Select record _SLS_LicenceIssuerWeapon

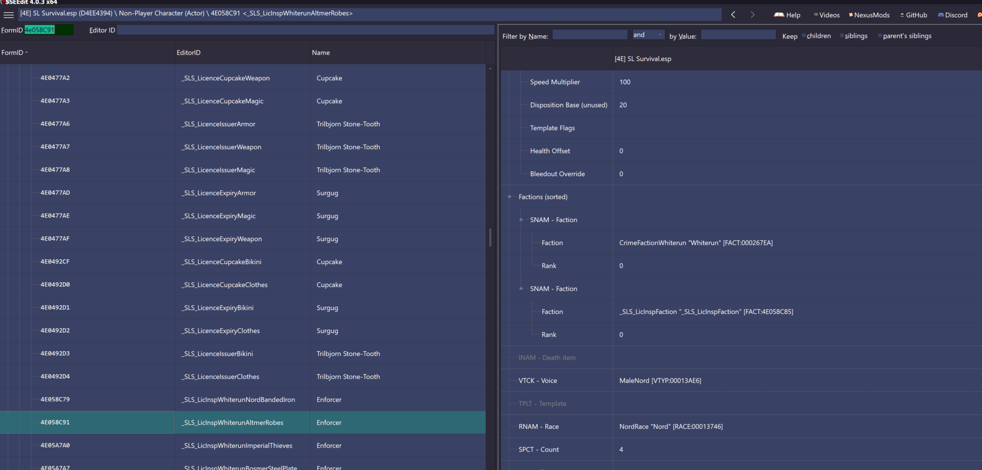[x=243, y=147]
